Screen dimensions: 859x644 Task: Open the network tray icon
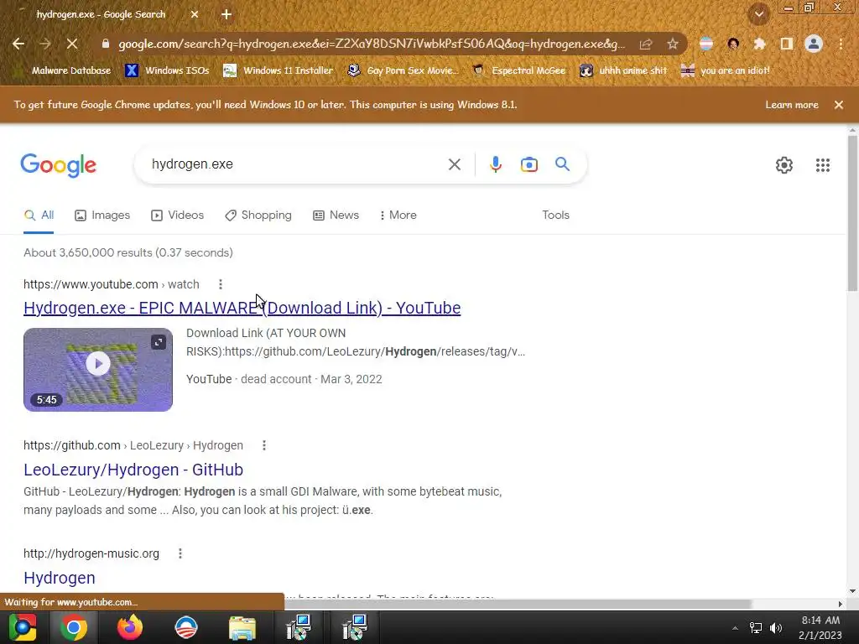(x=756, y=628)
